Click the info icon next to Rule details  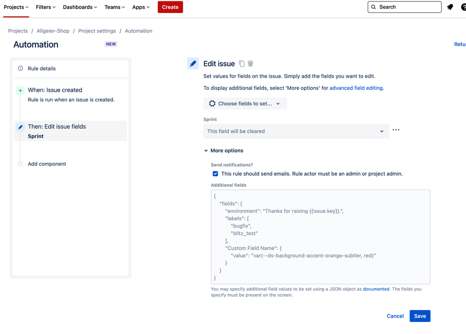20,68
